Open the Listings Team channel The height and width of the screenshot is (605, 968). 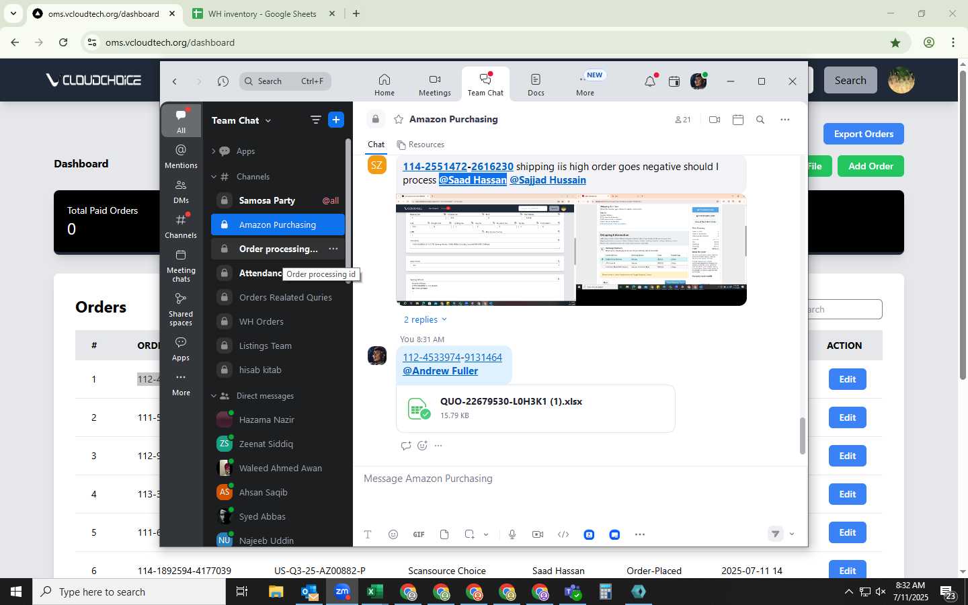278,346
